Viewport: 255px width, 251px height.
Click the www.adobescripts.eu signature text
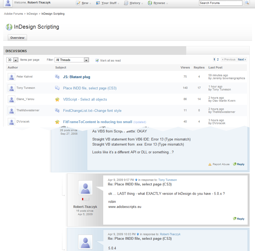(125, 207)
